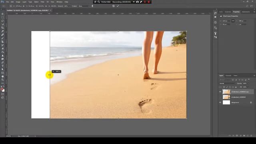Select the Clone Stamp tool
The image size is (256, 144).
(2, 42)
